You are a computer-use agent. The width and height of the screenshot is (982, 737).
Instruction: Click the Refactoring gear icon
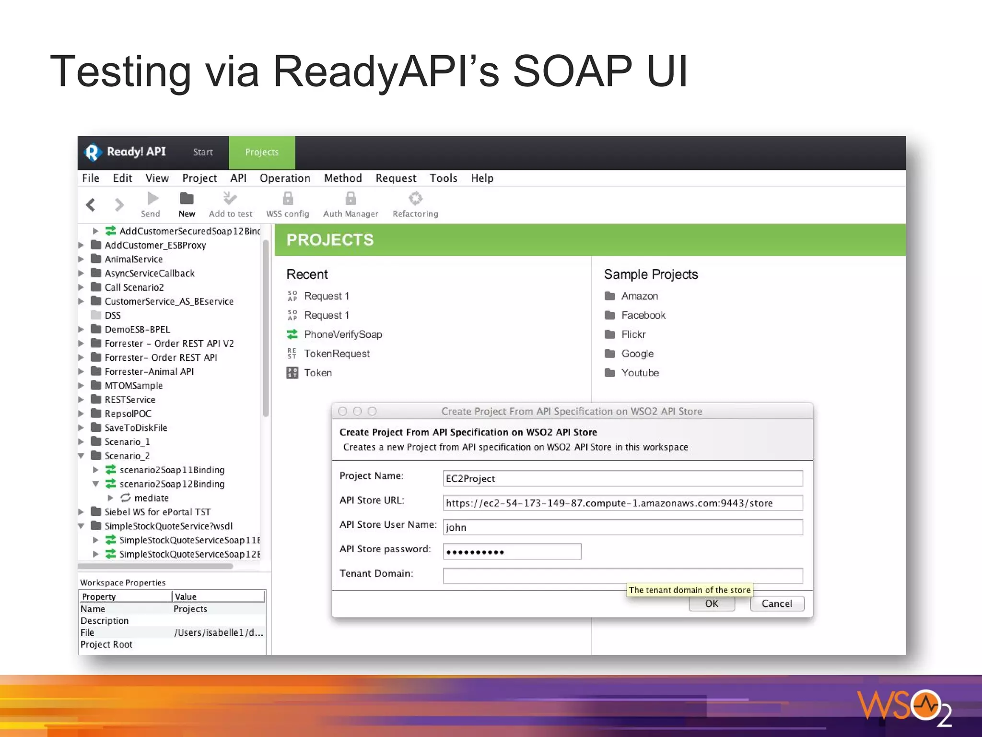(x=415, y=198)
